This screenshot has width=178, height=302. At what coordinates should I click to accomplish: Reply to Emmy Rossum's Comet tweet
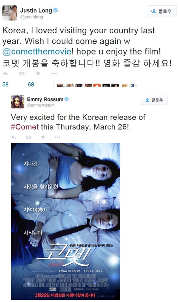[x=14, y=137]
